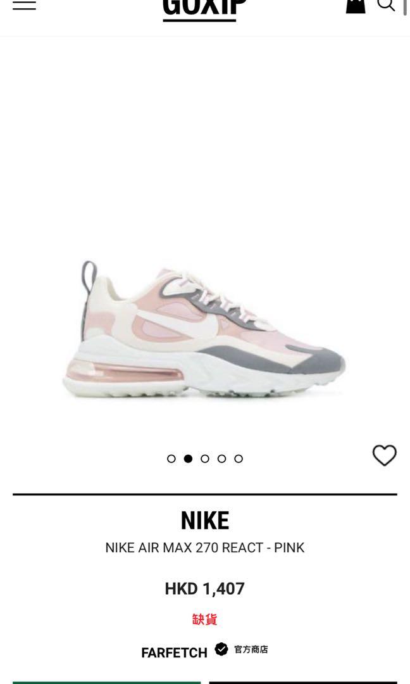Viewport: 410px width, 684px height.
Task: Click Nike Air Max 270 React product title
Action: click(x=205, y=547)
